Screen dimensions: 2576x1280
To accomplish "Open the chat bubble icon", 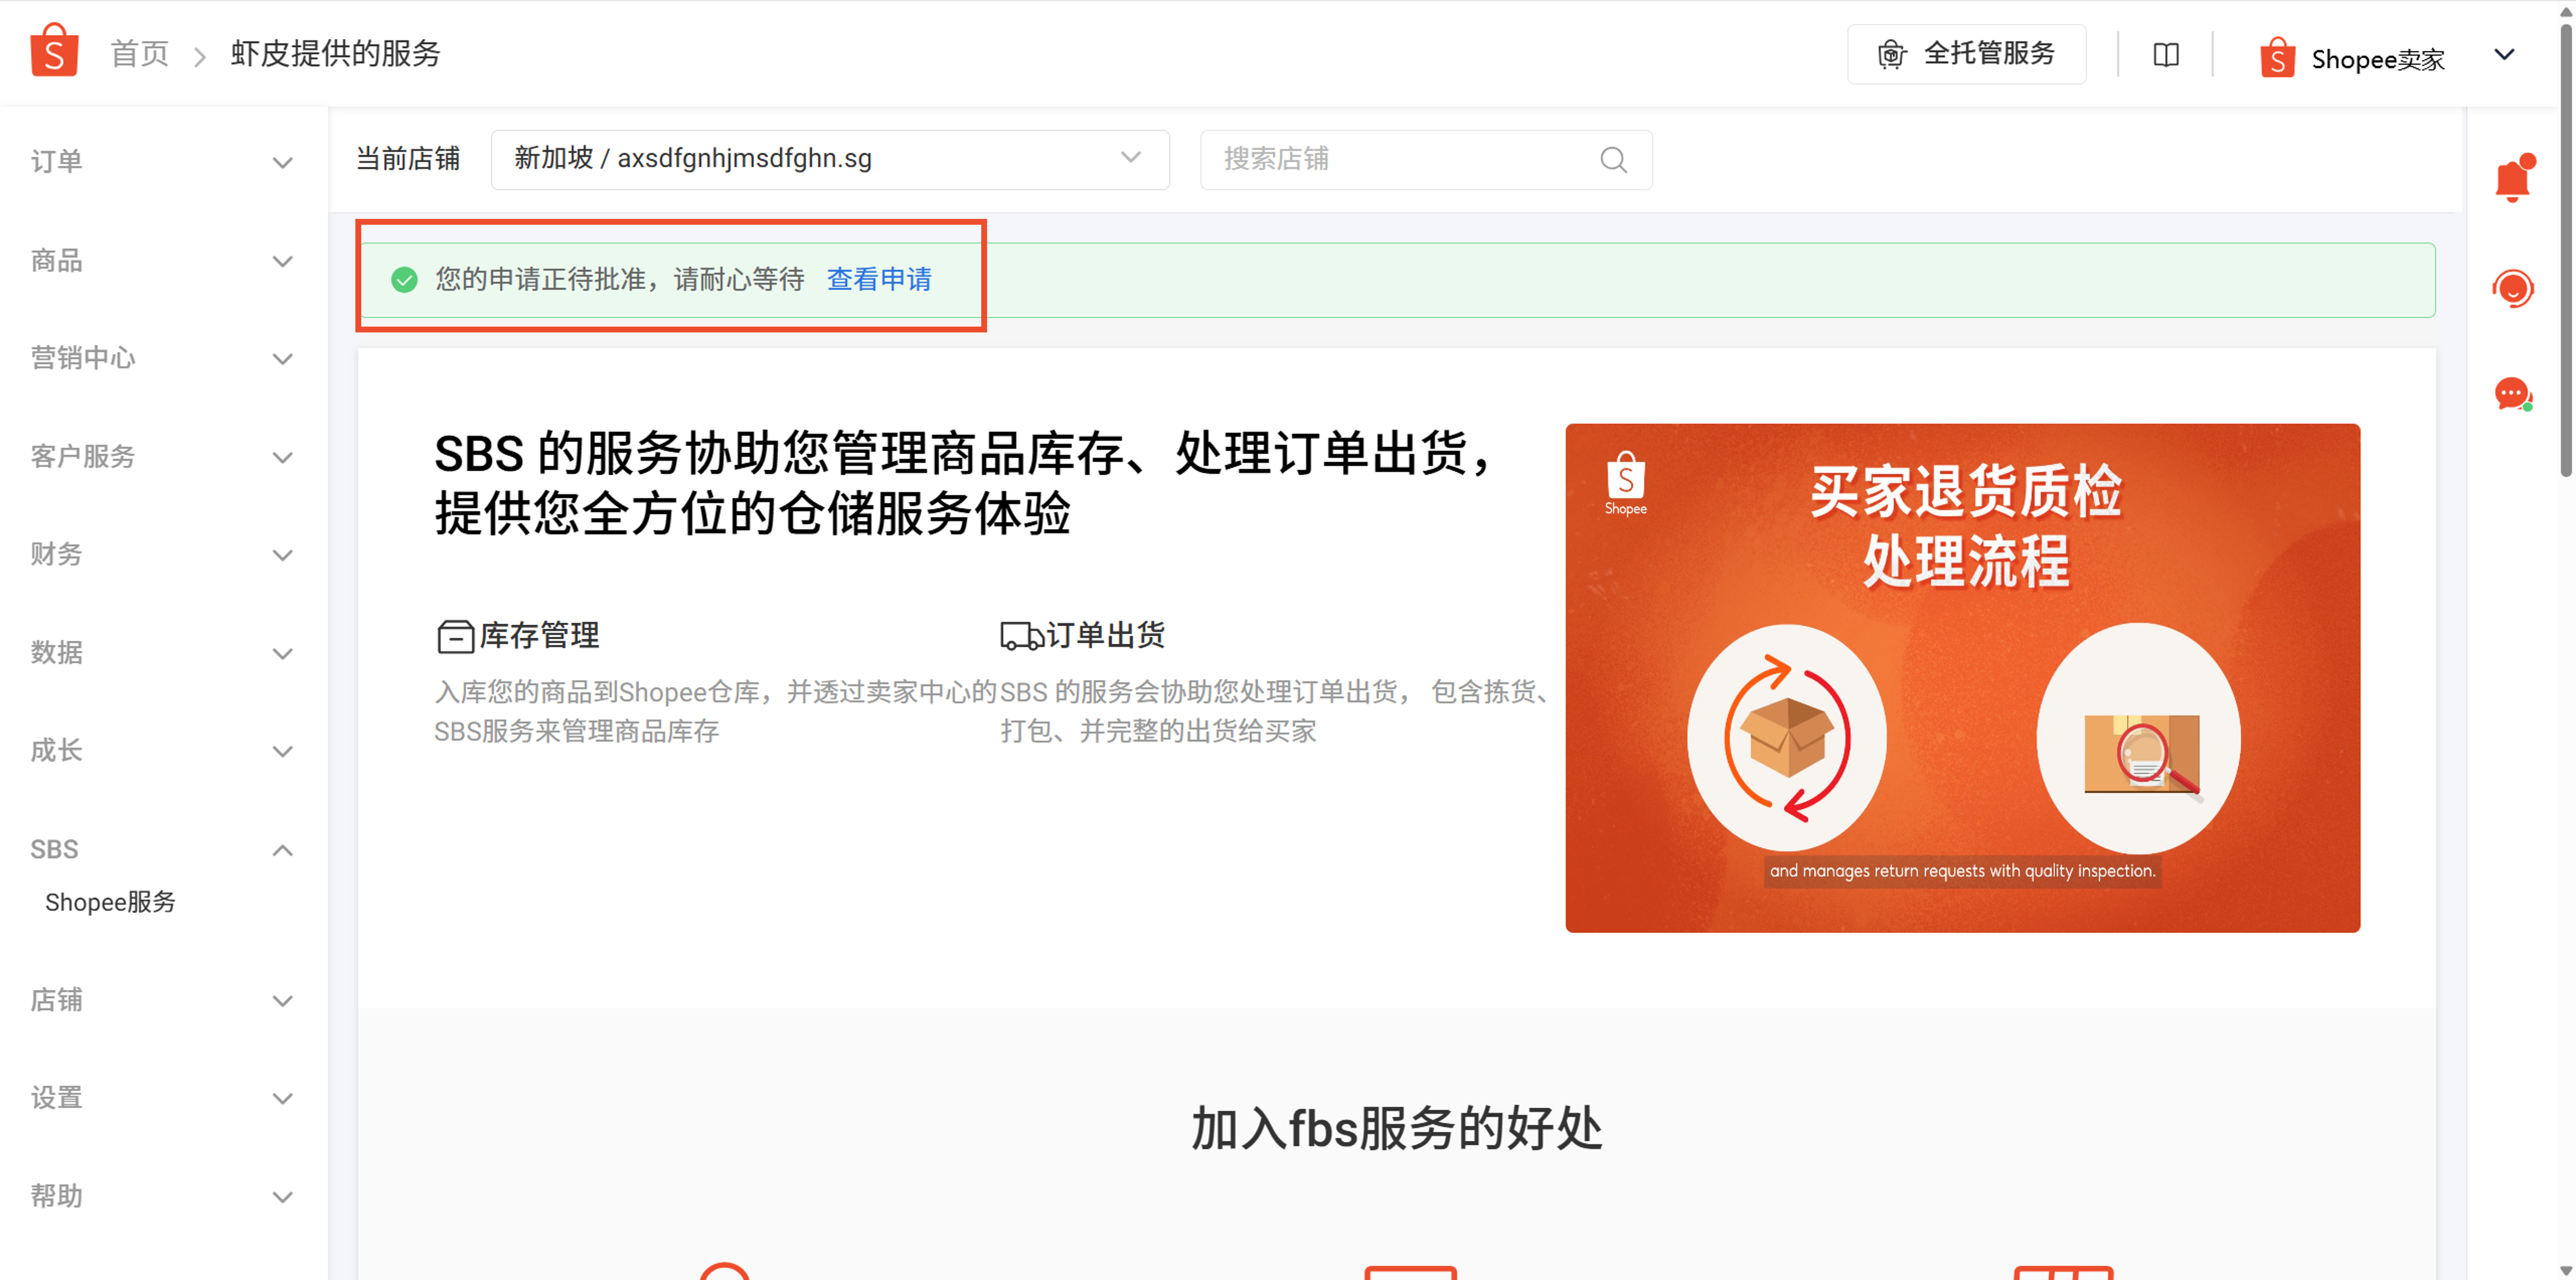I will [2513, 394].
